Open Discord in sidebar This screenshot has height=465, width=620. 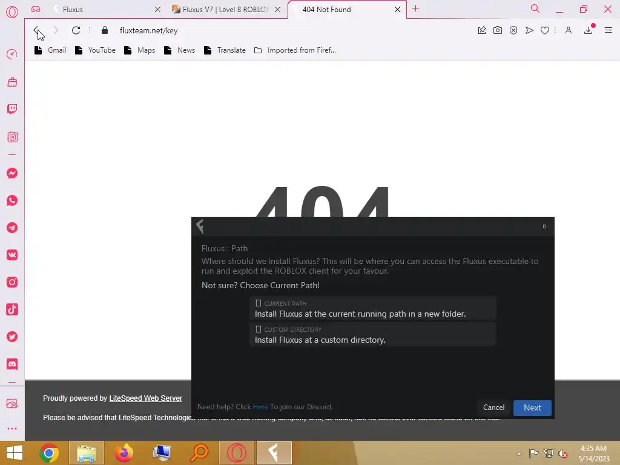pyautogui.click(x=12, y=364)
